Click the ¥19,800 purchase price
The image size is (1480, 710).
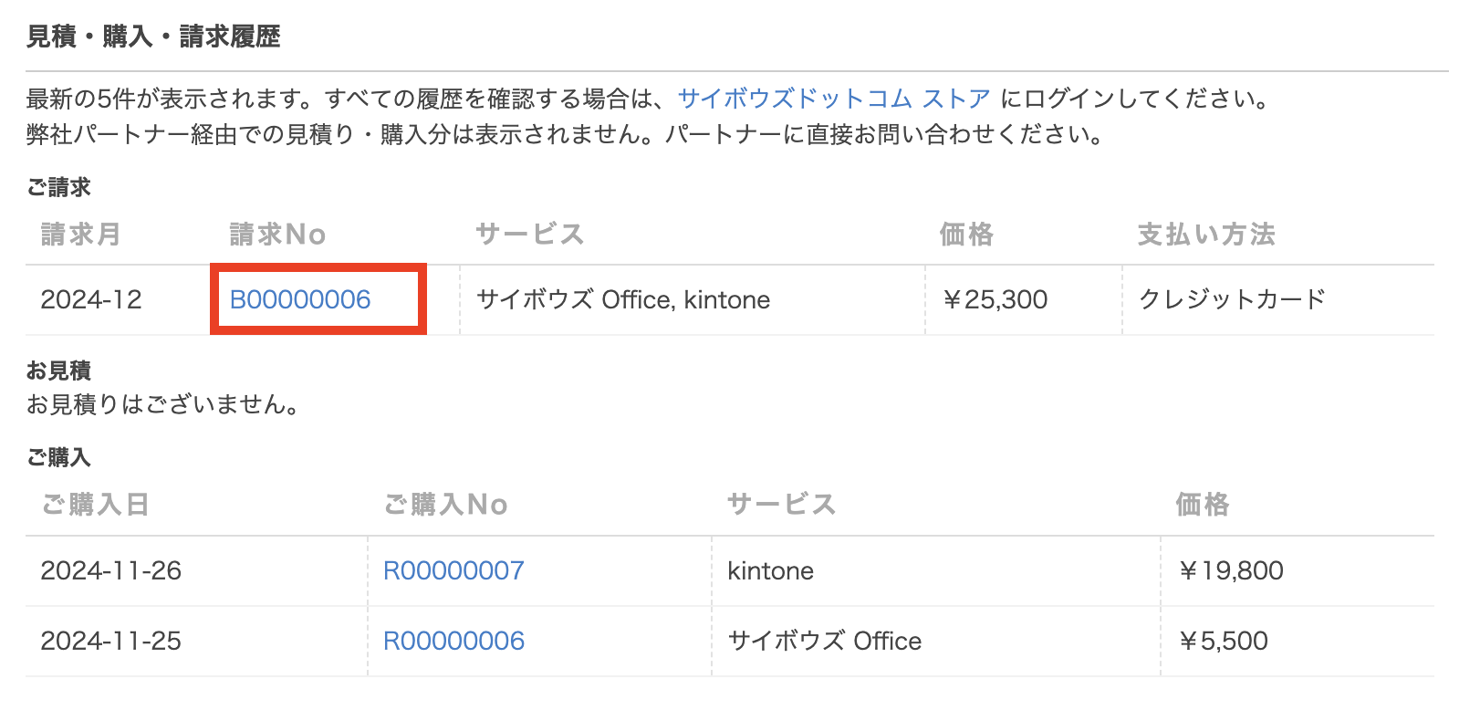pyautogui.click(x=1231, y=570)
